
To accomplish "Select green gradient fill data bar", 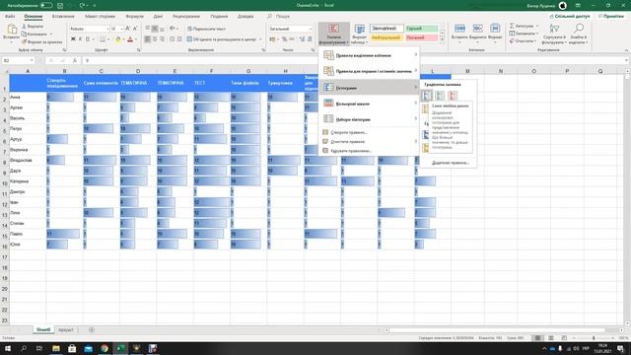I will tap(440, 96).
